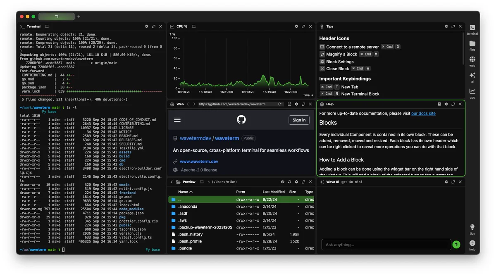
Task: Open the files widget in the sidebar
Action: tap(472, 45)
